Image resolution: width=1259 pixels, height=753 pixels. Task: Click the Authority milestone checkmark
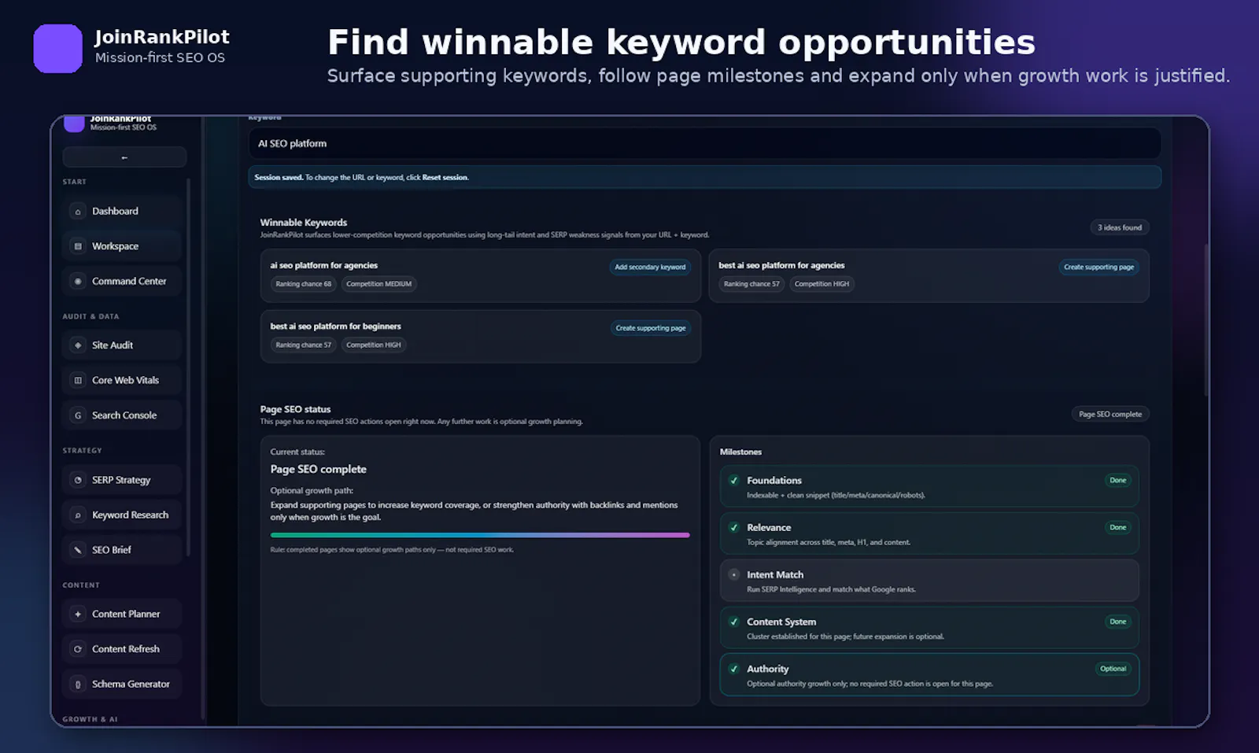(x=734, y=670)
